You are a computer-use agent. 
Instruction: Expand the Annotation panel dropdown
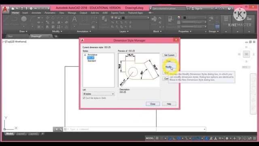pyautogui.click(x=84, y=31)
